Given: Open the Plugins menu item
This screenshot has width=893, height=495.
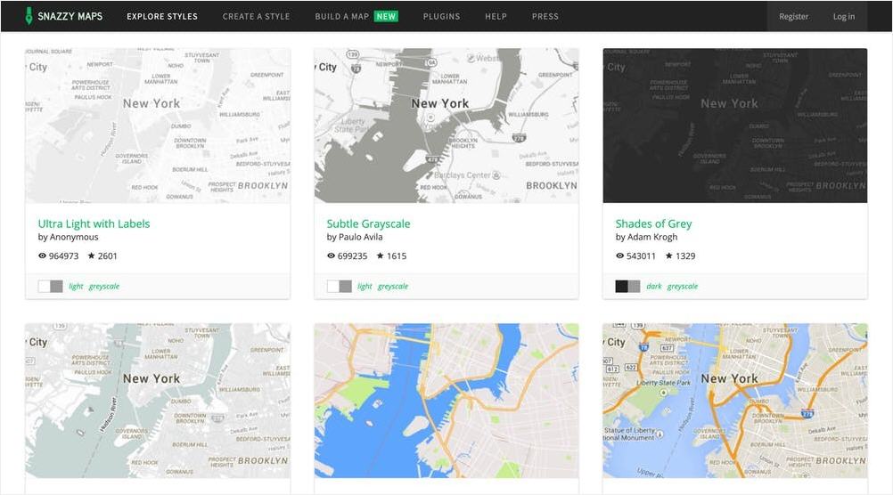Looking at the screenshot, I should (441, 17).
